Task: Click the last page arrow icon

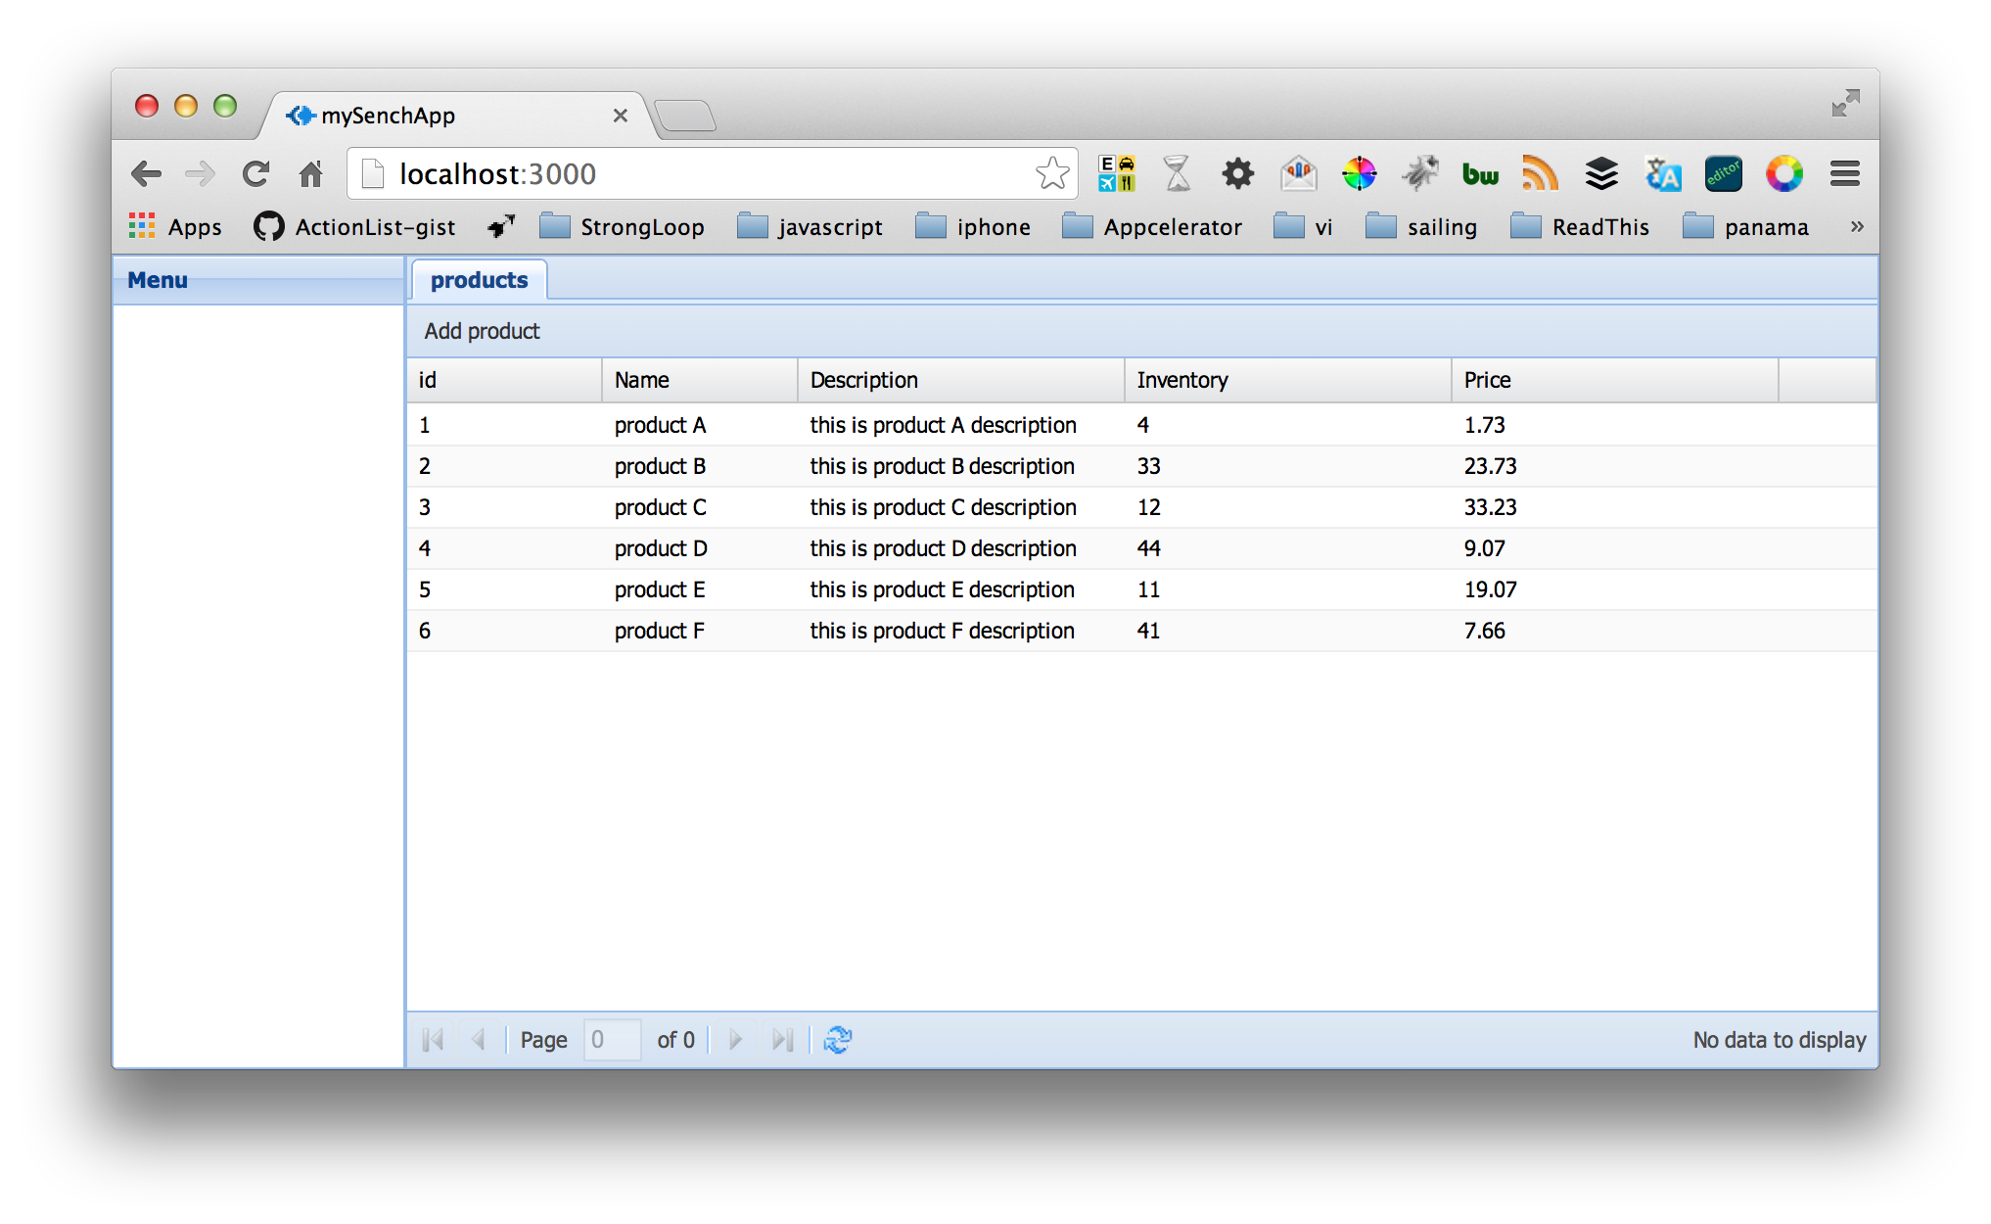Action: pos(782,1039)
